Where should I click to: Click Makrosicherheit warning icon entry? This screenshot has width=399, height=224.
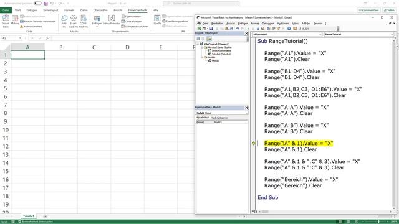[x=31, y=26]
